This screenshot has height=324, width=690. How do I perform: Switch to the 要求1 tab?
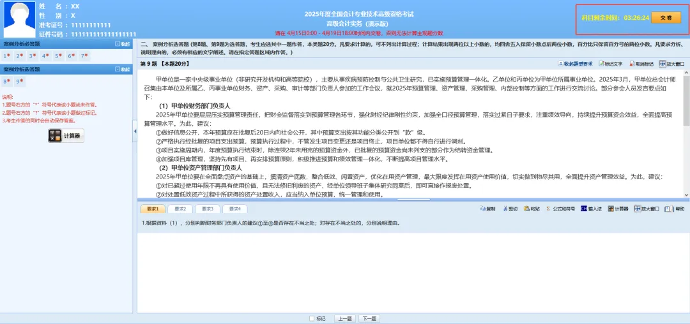tap(152, 209)
